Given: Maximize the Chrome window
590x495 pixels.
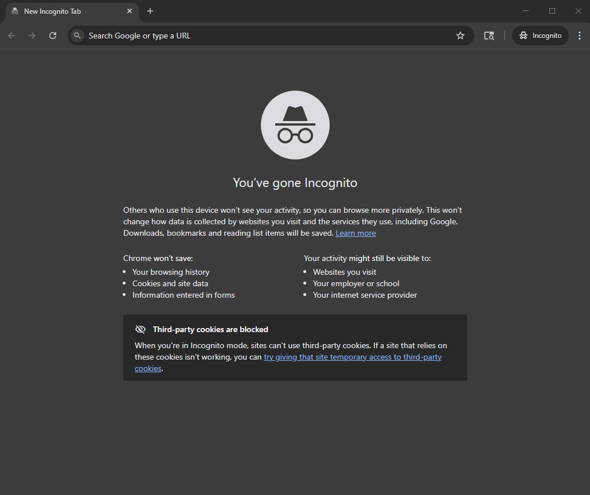Looking at the screenshot, I should (x=552, y=11).
